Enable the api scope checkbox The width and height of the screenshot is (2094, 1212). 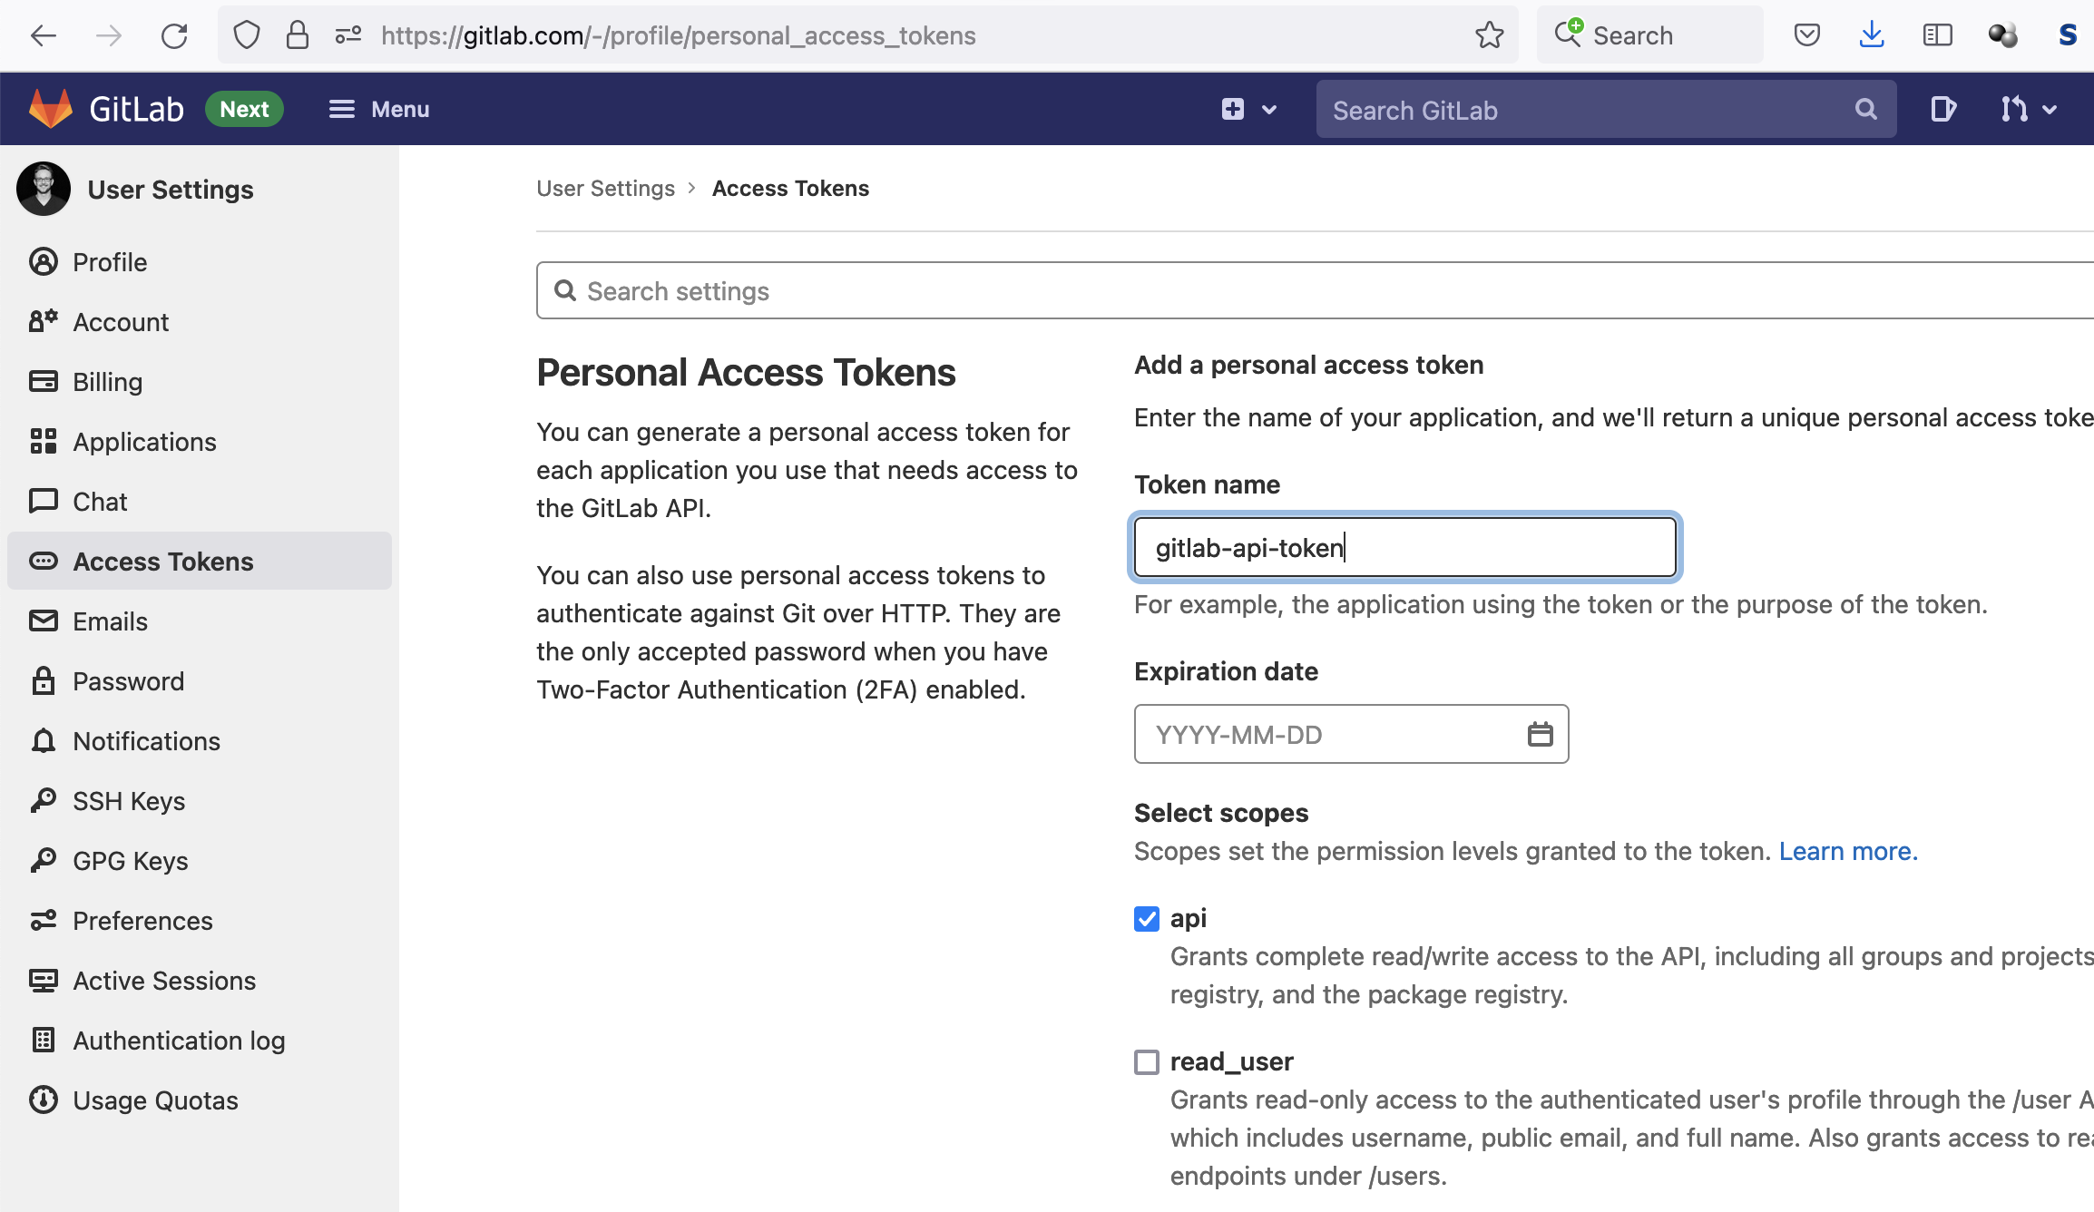tap(1147, 918)
